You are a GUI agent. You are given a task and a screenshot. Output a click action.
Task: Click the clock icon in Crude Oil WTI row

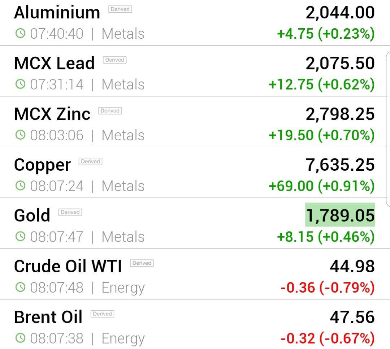20,287
